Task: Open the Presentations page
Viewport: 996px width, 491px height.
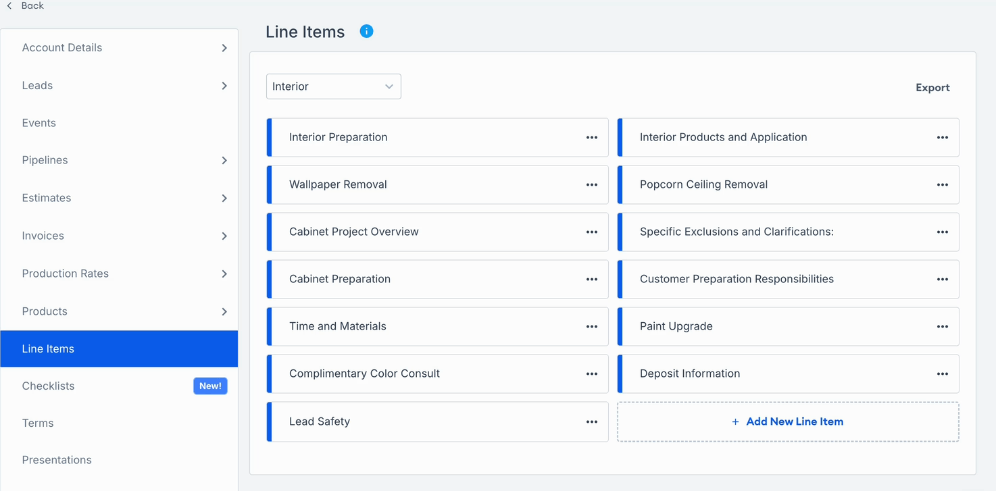Action: 120,460
